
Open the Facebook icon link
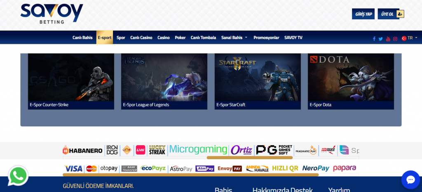point(374,39)
